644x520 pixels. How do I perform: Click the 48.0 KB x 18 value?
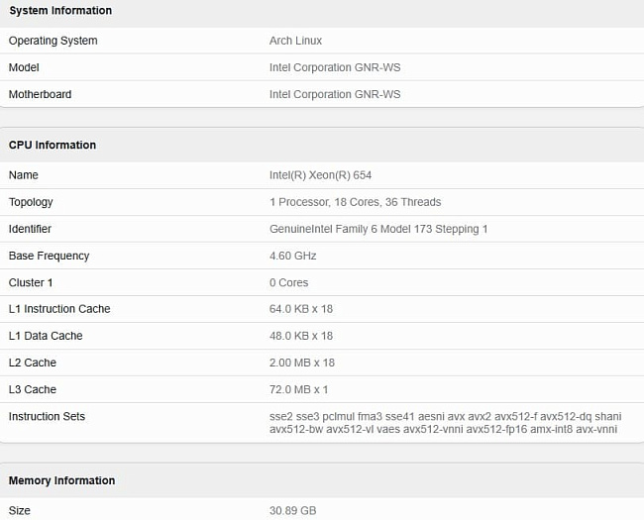301,336
